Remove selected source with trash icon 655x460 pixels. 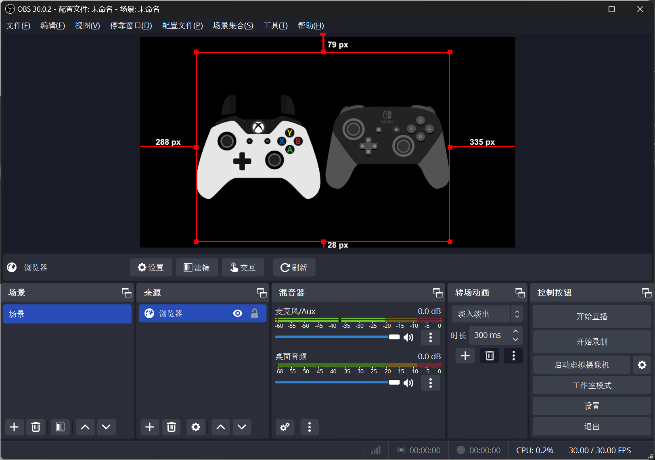click(x=171, y=427)
